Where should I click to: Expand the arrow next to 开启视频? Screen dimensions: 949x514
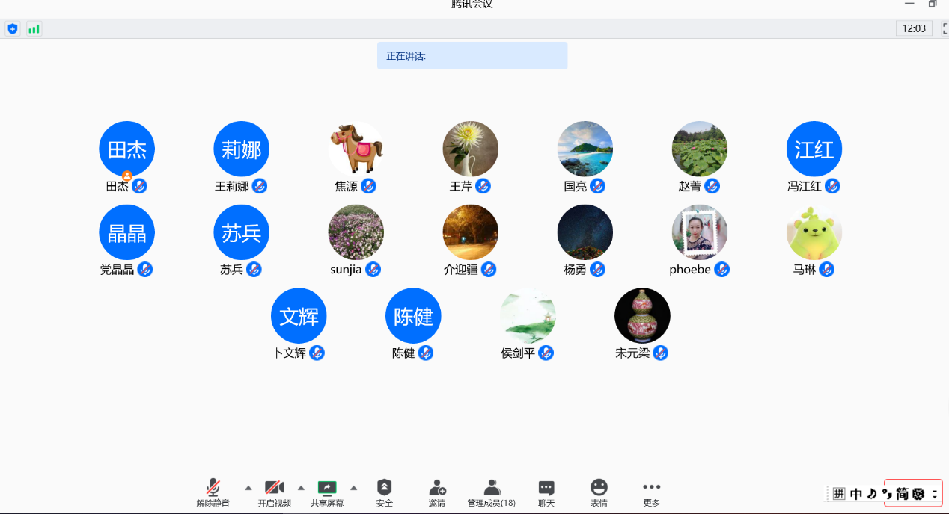(301, 488)
